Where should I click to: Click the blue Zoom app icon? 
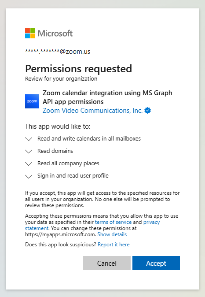pos(32,101)
